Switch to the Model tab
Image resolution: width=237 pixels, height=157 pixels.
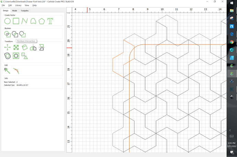pyautogui.click(x=14, y=11)
